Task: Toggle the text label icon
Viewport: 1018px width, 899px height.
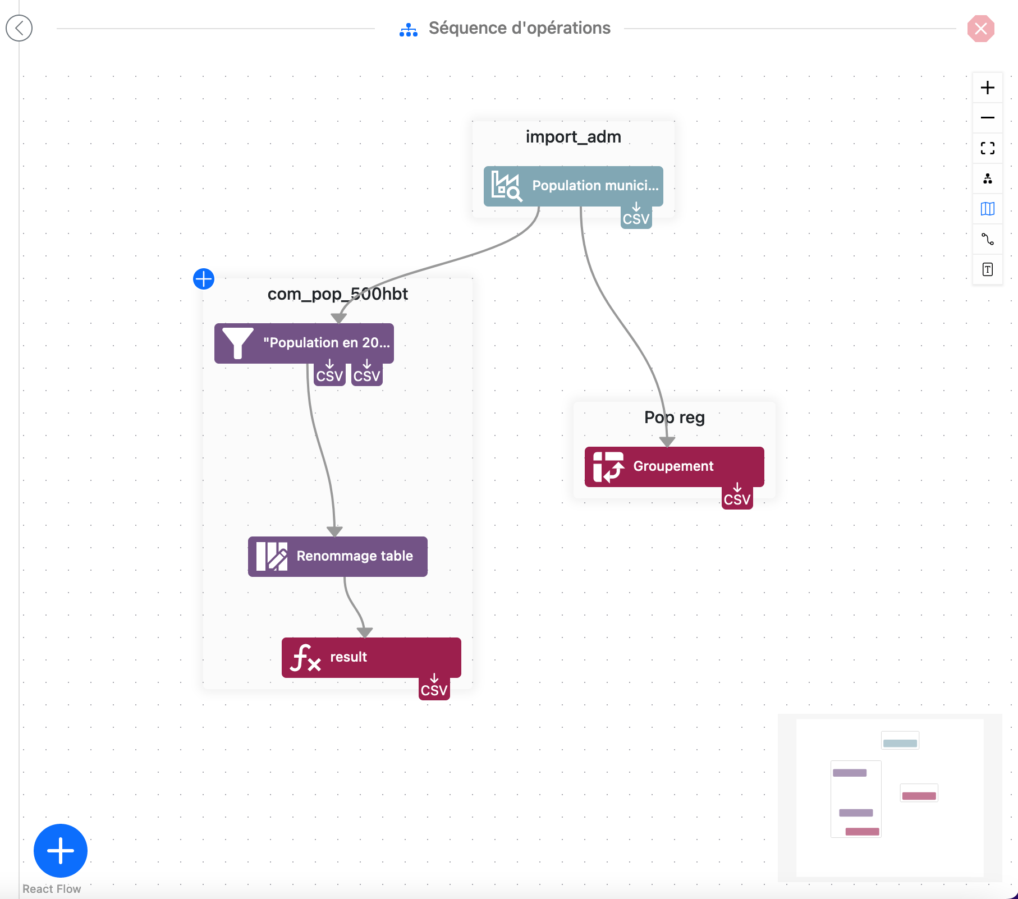Action: (987, 269)
